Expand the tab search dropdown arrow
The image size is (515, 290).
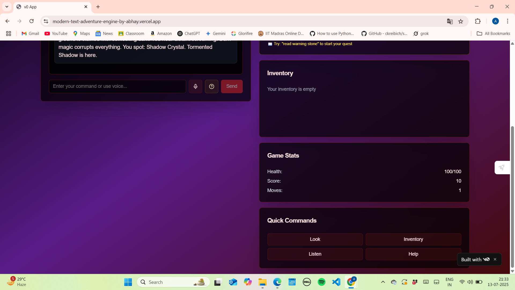[x=7, y=7]
